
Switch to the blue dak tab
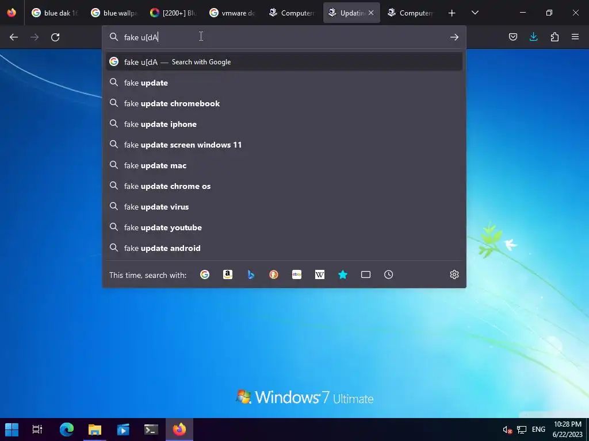coord(55,13)
